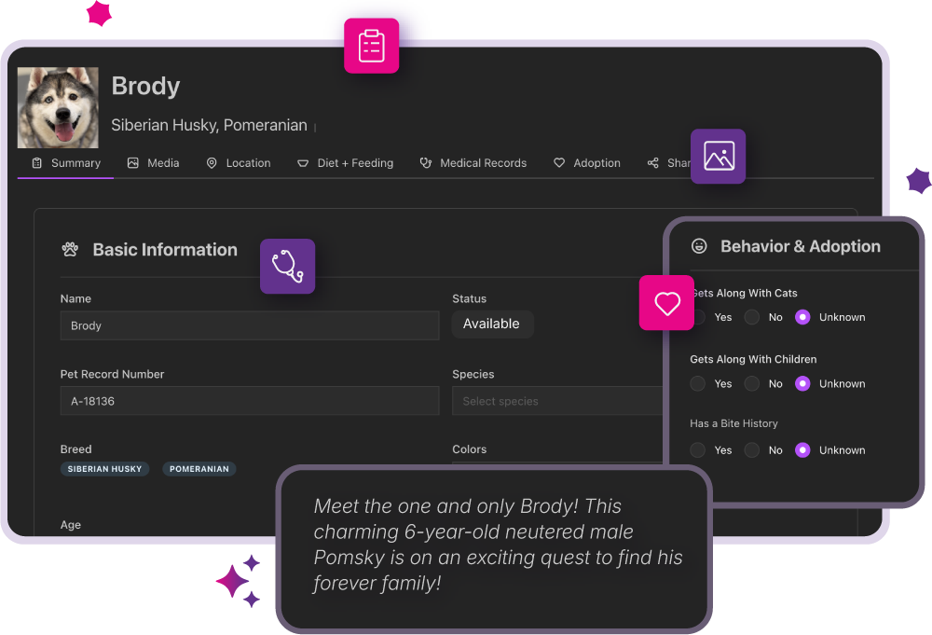
Task: Open the Location tab
Action: coord(239,163)
